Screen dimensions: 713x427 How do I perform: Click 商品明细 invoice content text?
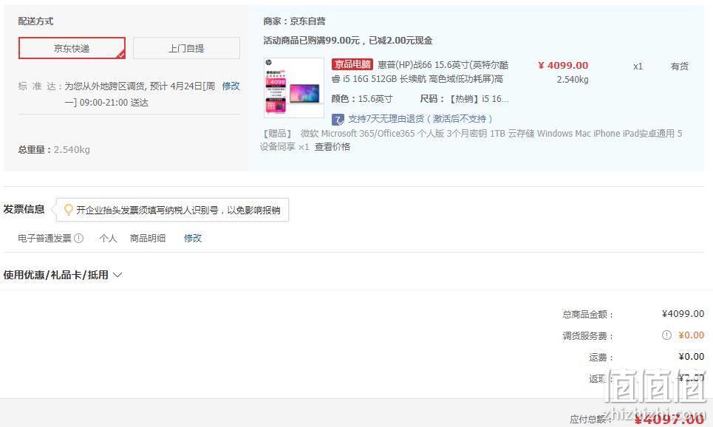(x=148, y=238)
